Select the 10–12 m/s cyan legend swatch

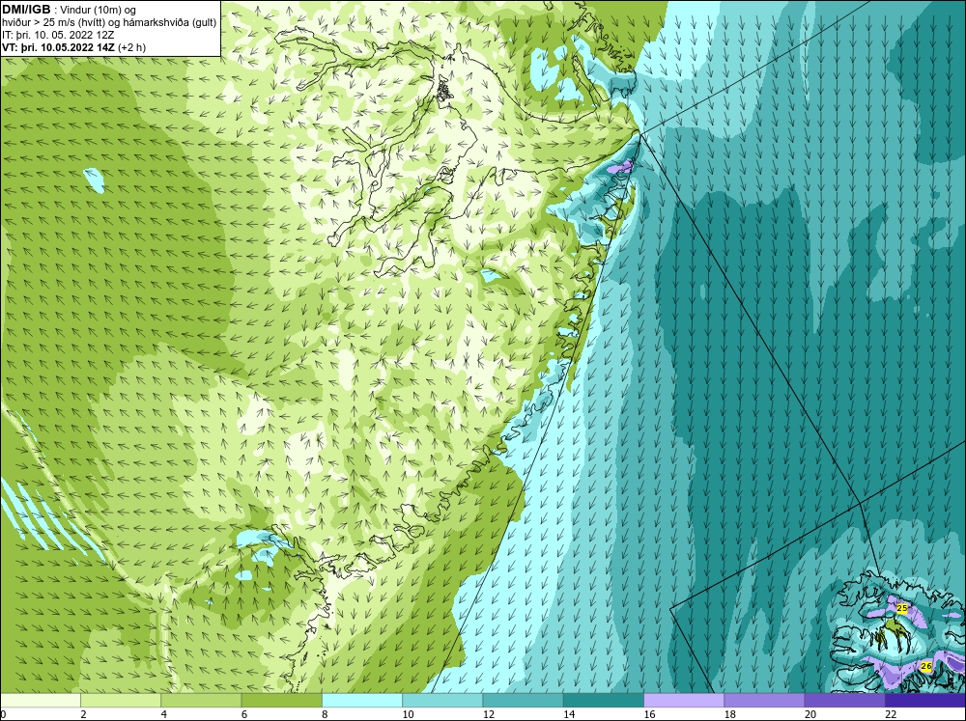(442, 701)
